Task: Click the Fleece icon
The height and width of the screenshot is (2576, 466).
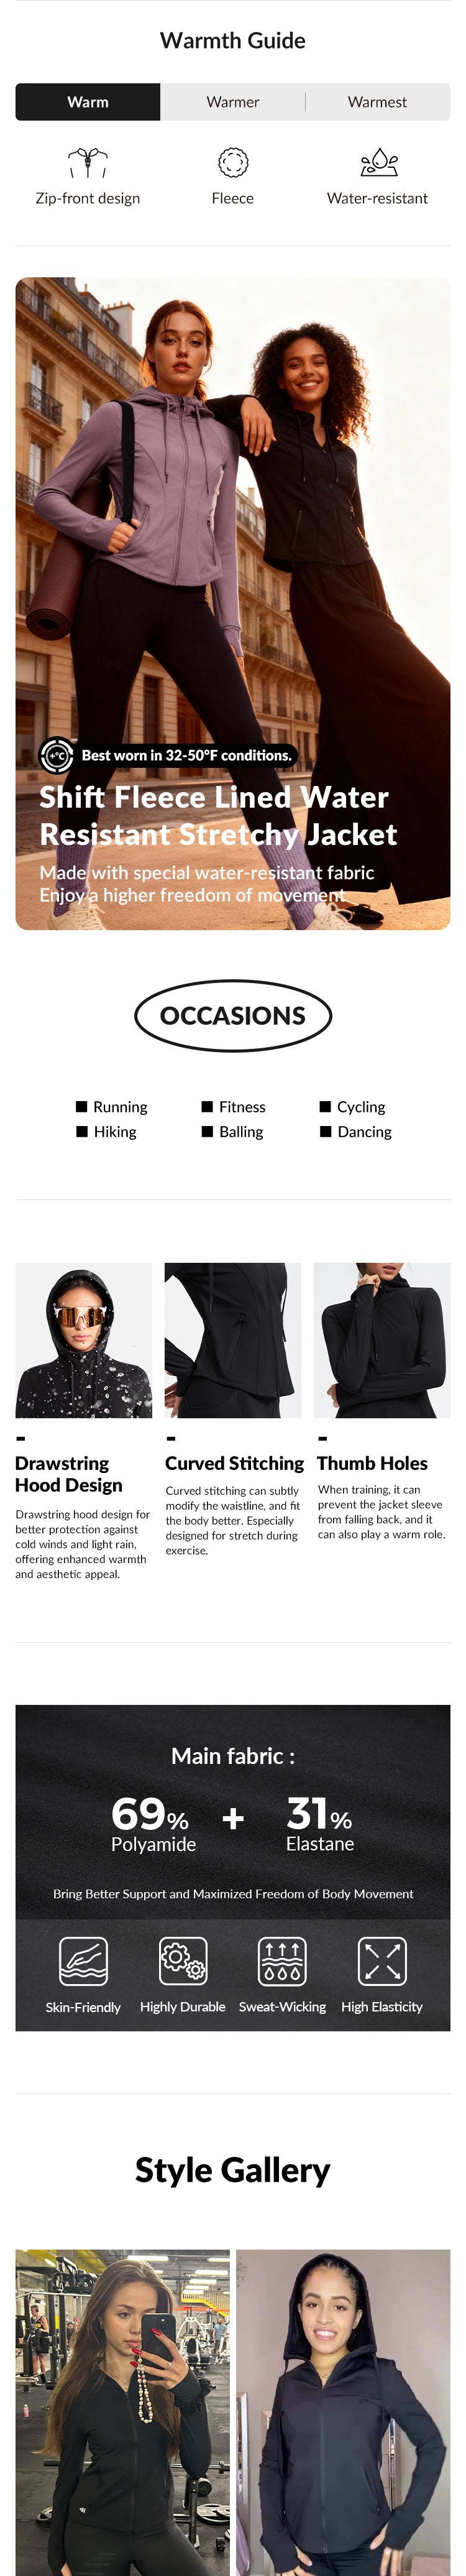Action: tap(233, 162)
